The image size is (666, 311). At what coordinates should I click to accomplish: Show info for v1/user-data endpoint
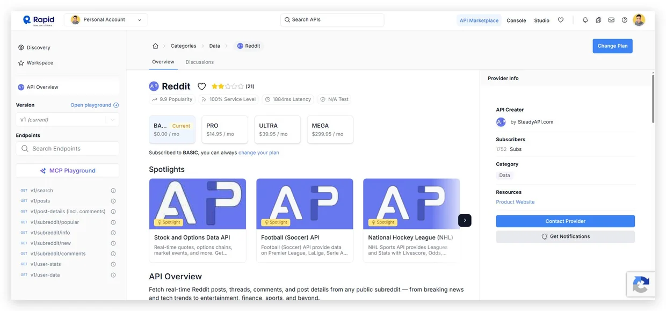(x=113, y=275)
